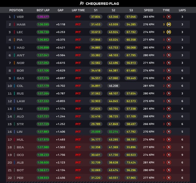Click HAD's soft tyre icon
This screenshot has width=196, height=183.
tap(169, 48)
